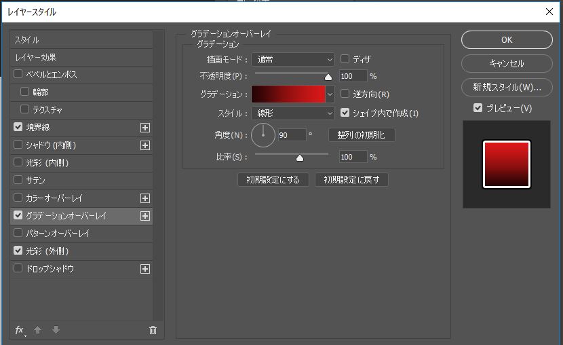
Task: Enable 光彩 (内側) checkbox
Action: click(x=18, y=162)
